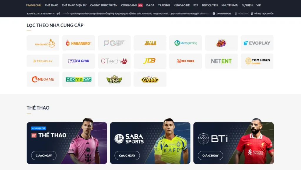This screenshot has width=301, height=170.
Task: Click Cược Ngay on Saba Sports banner
Action: 127,155
